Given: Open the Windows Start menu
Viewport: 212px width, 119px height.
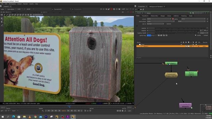Looking at the screenshot, I should [x=2, y=117].
